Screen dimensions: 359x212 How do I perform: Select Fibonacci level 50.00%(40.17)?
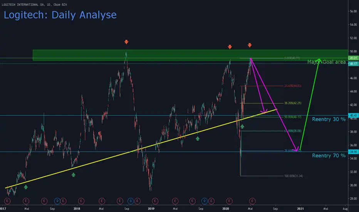point(293,117)
